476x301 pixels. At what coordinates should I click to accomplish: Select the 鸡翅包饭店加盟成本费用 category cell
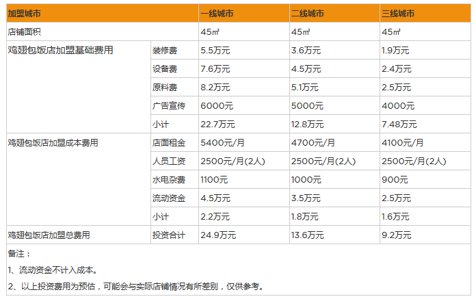53,143
